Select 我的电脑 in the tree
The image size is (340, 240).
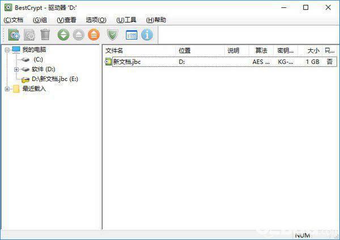(34, 50)
